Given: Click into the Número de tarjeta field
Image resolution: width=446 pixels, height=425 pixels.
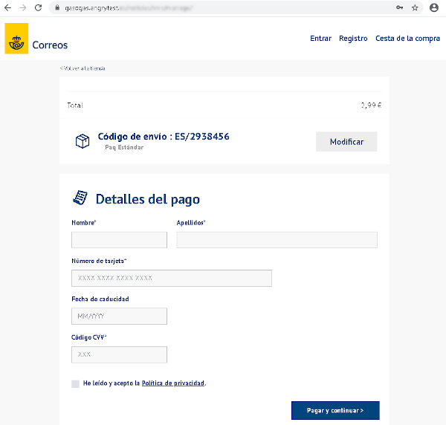Looking at the screenshot, I should click(x=171, y=278).
